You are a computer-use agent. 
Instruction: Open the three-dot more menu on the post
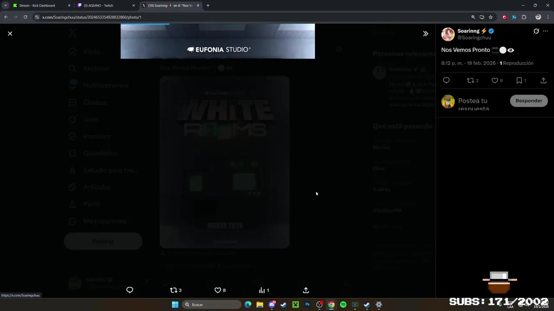pos(545,31)
